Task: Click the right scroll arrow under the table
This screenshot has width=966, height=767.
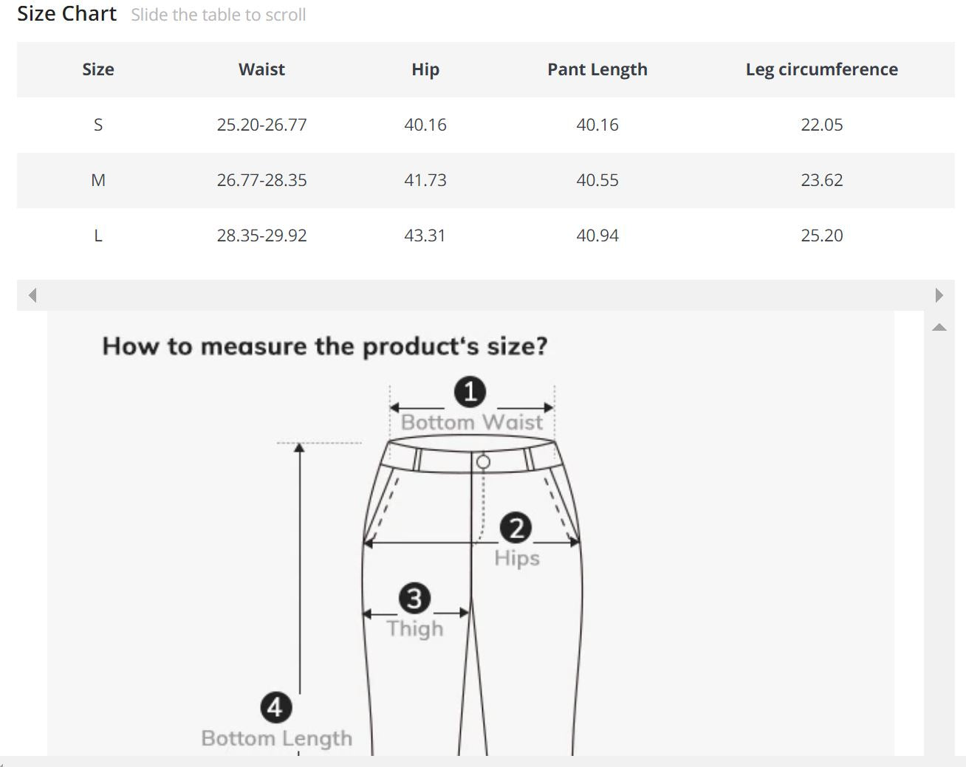Action: tap(939, 295)
